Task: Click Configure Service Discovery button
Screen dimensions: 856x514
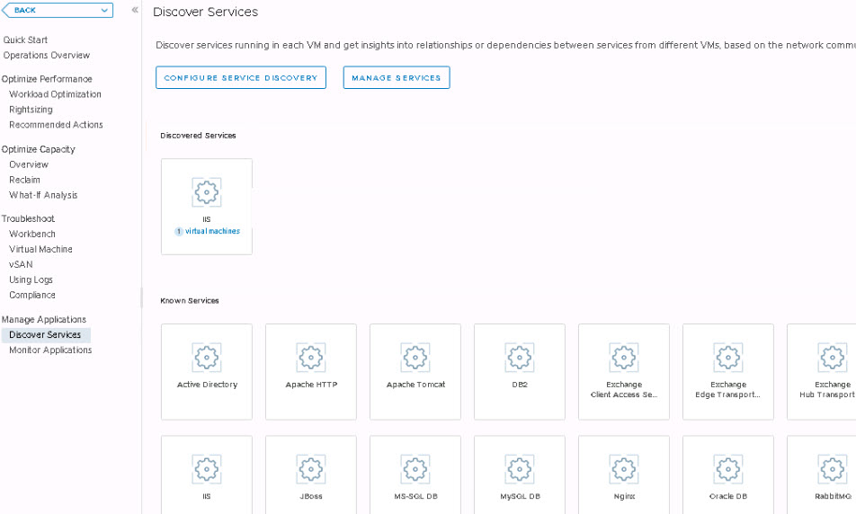Action: (240, 78)
